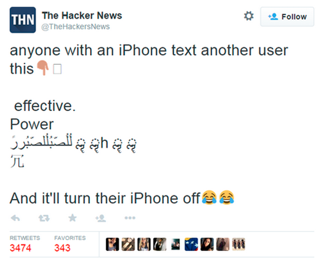Viewport: 317px width, 259px height.
Task: Click the Arabic text string in tweet
Action: coord(41,142)
